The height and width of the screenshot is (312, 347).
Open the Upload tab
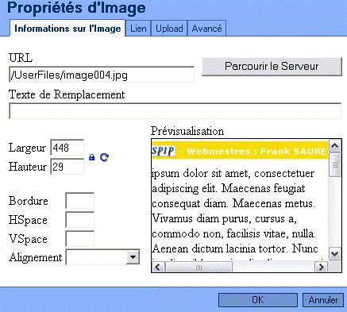(169, 29)
